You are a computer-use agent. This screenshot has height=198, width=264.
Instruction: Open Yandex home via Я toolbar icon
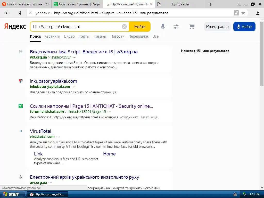click(x=20, y=13)
